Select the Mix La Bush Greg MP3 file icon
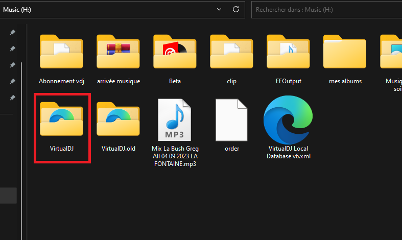 point(175,119)
